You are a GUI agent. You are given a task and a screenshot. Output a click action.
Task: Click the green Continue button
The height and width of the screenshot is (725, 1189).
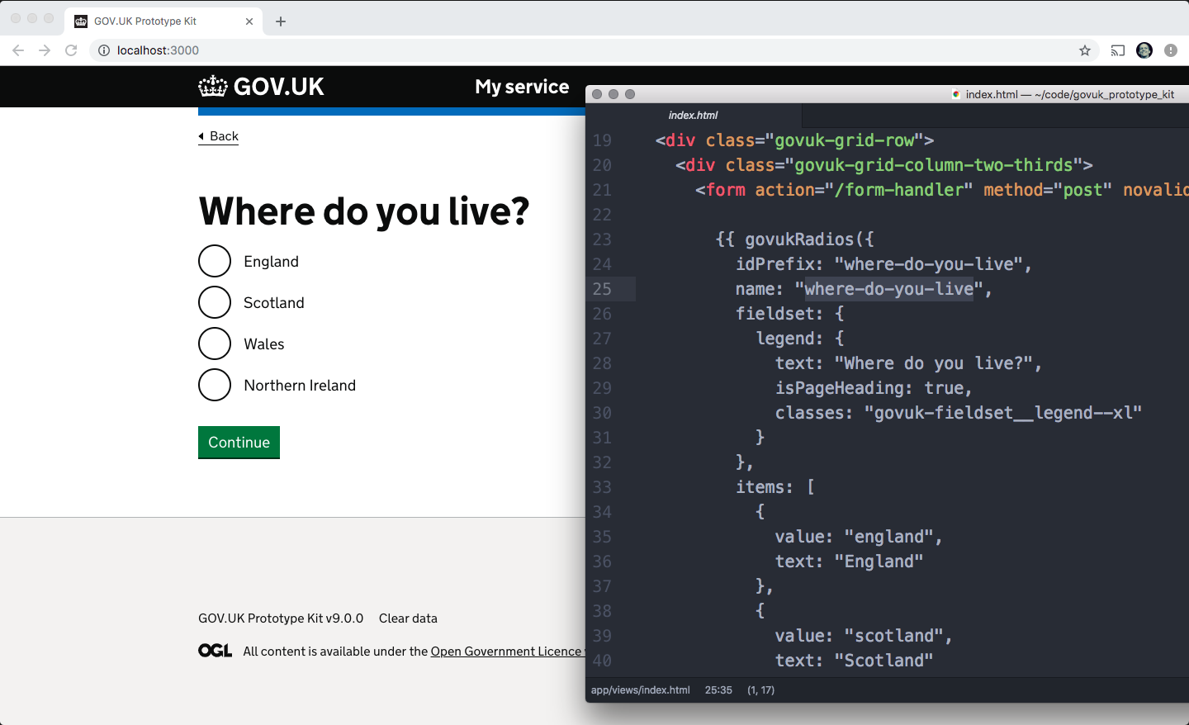tap(239, 442)
